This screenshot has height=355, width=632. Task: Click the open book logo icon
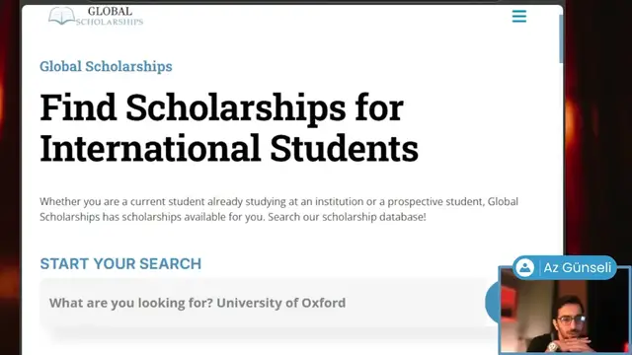point(61,16)
